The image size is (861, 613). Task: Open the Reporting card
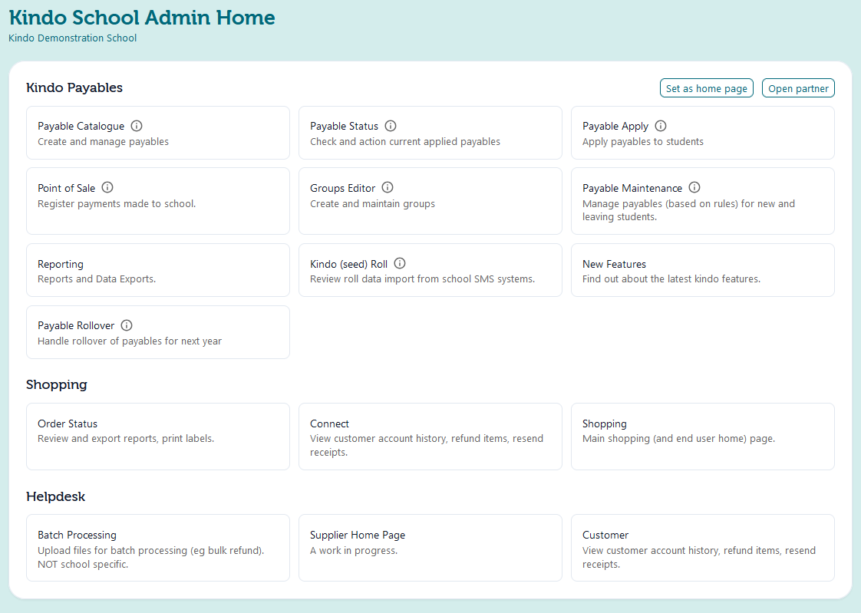tap(158, 270)
